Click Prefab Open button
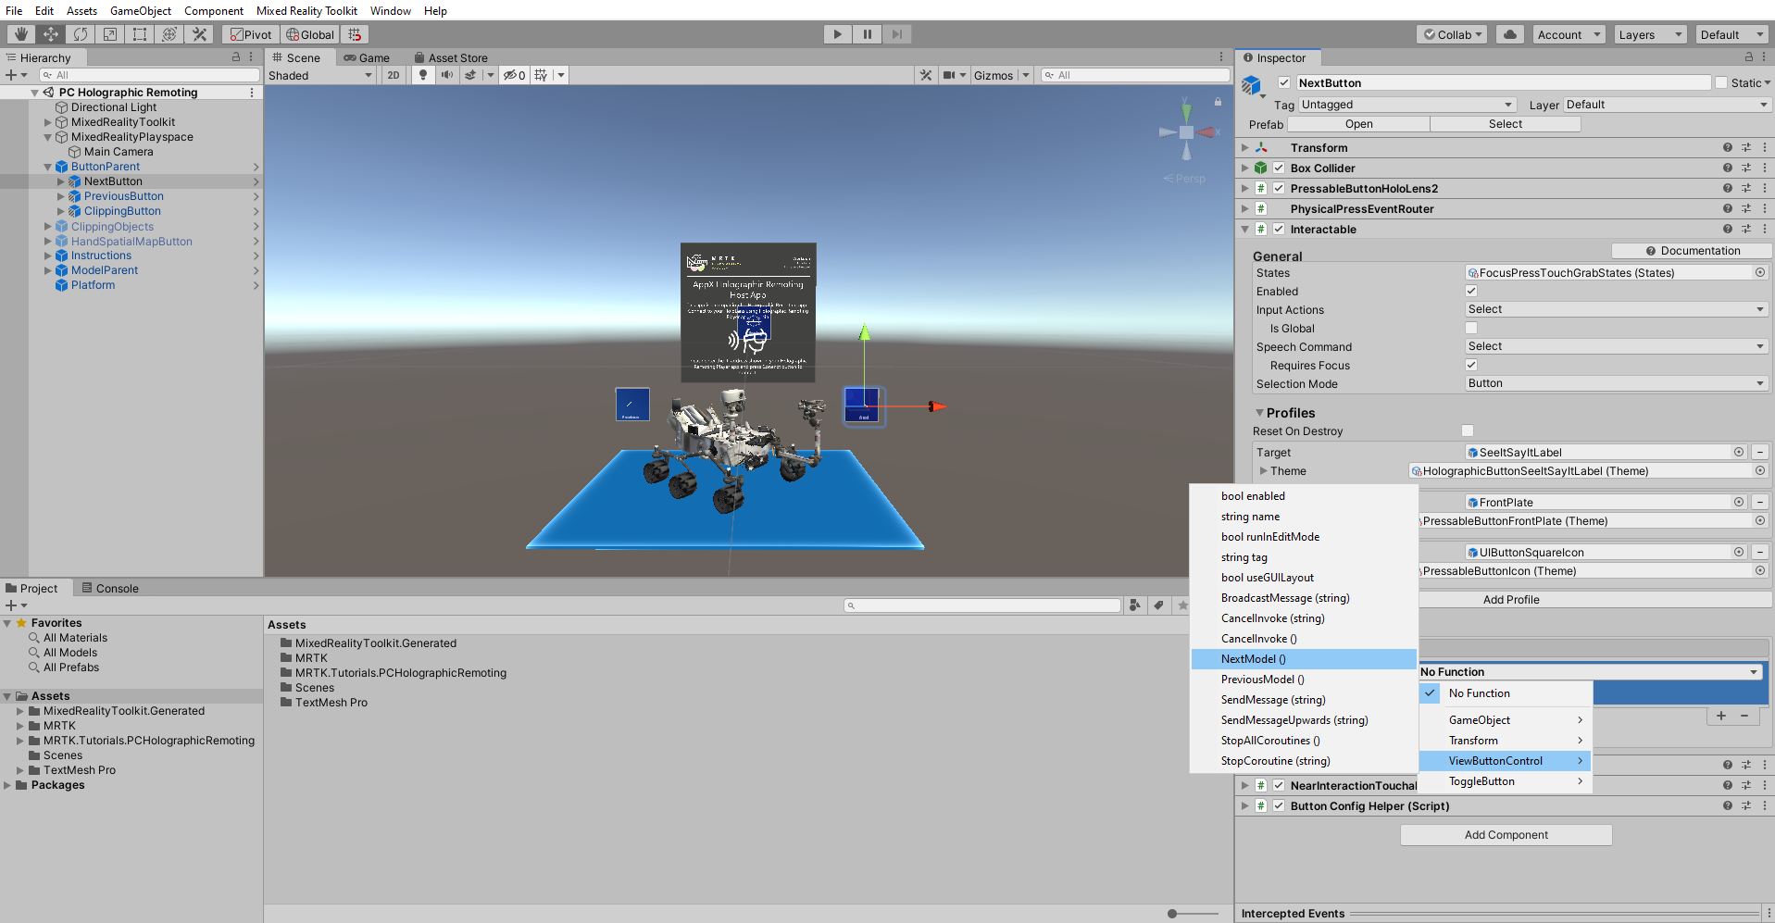Viewport: 1775px width, 923px height. (1359, 124)
